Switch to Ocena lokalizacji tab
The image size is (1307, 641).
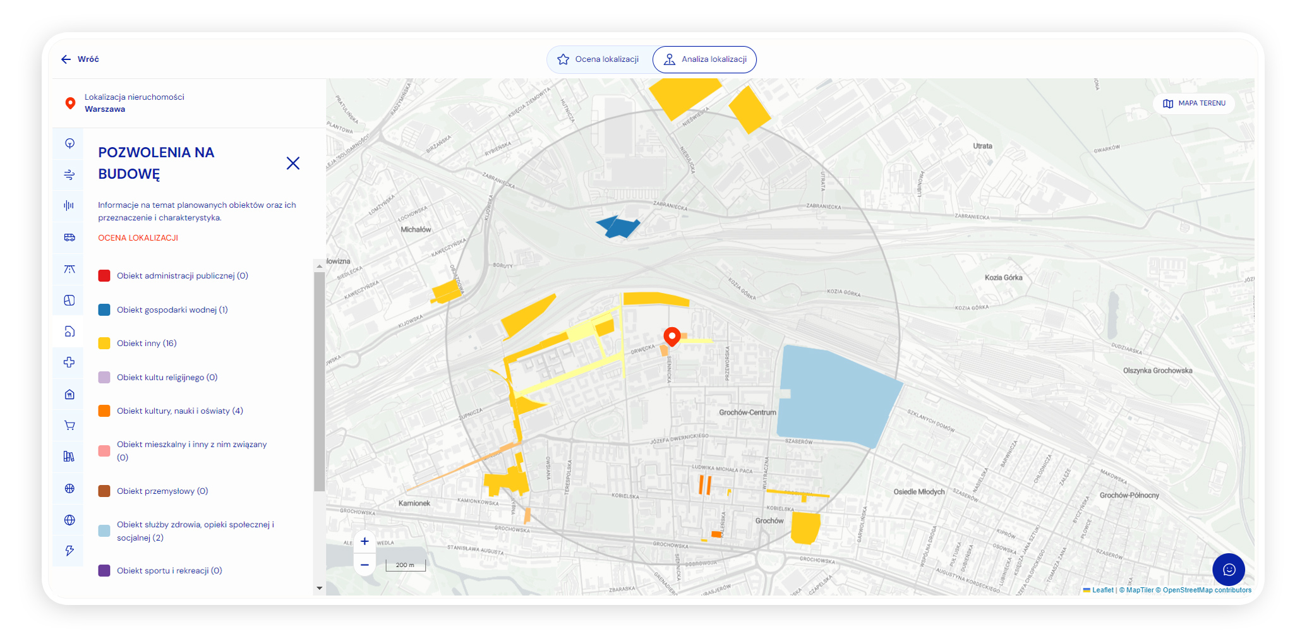[599, 59]
